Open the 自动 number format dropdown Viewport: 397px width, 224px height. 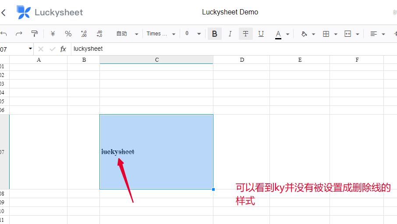(x=127, y=34)
